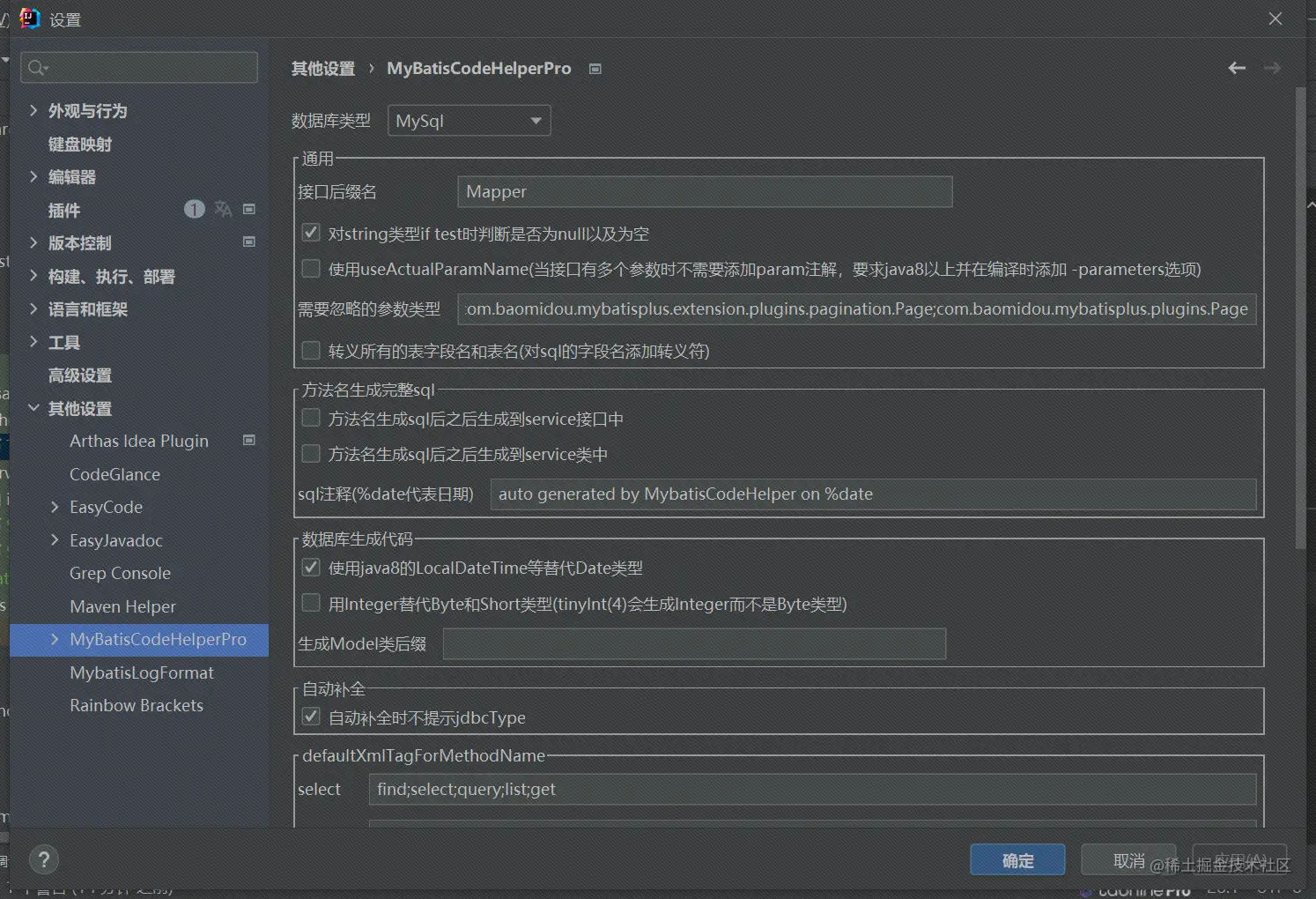The height and width of the screenshot is (899, 1316).
Task: Expand the MyBatisCodeHelperPro node
Action: click(x=55, y=639)
